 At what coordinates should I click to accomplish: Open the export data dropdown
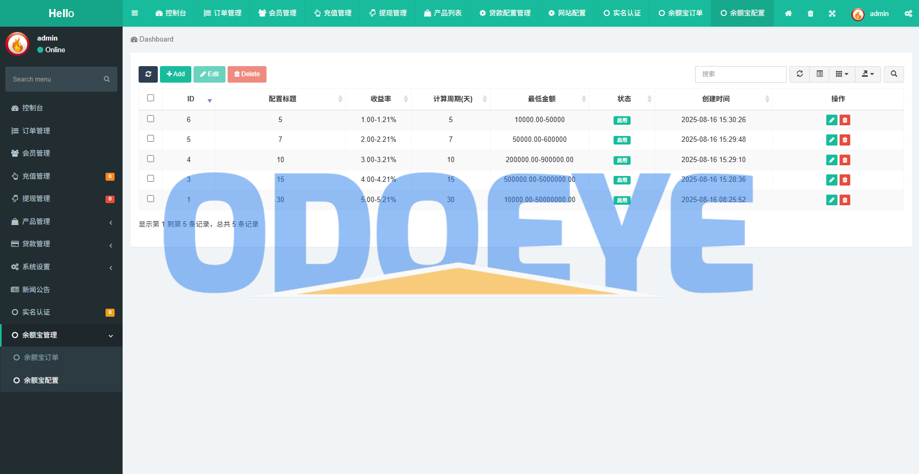click(x=868, y=74)
